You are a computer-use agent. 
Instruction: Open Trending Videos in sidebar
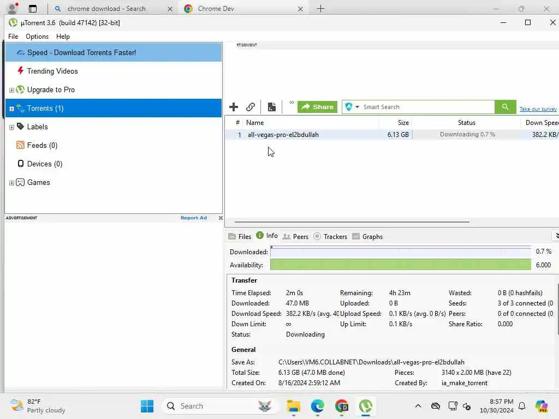pyautogui.click(x=52, y=71)
